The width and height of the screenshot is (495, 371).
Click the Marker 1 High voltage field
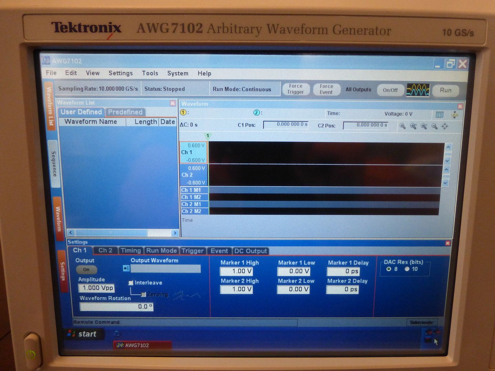pos(236,271)
